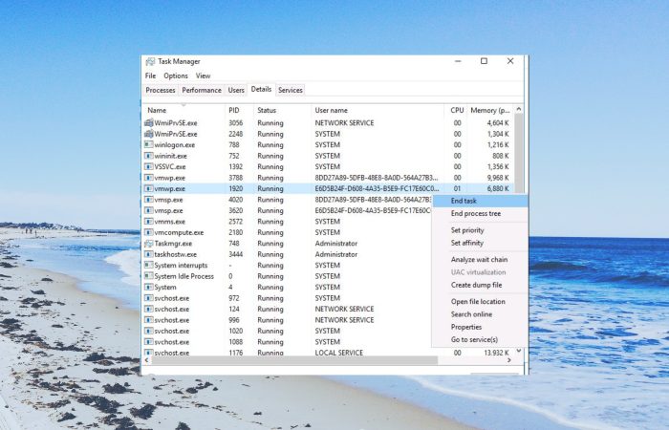Viewport: 669px width, 430px height.
Task: Click the Taskmgr.exe process icon
Action: tap(148, 244)
